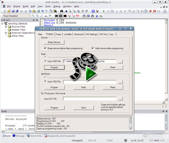This screenshot has height=143, width=169.
Task: Select Flash Use Current Simulator radio option
Action: [45, 57]
